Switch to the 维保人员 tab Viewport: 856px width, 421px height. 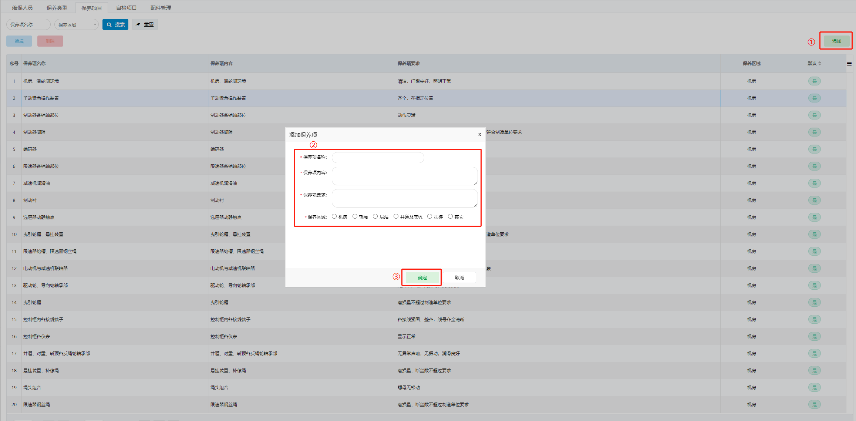(x=23, y=8)
